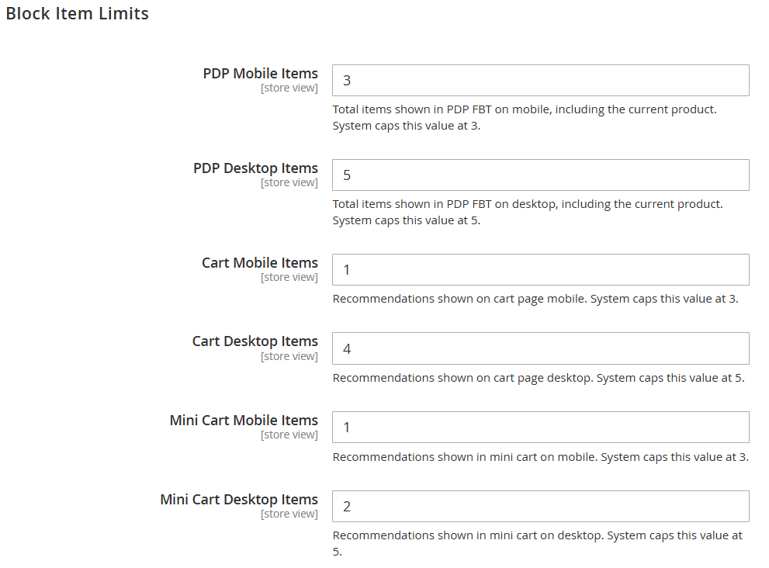Activate the Cart Mobile Items text box

[540, 270]
